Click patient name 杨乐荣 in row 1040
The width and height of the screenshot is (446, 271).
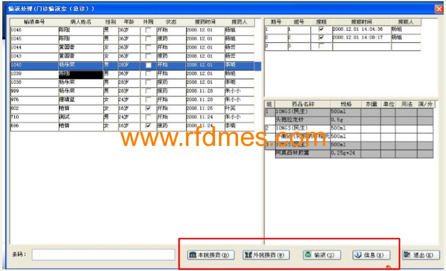click(67, 65)
